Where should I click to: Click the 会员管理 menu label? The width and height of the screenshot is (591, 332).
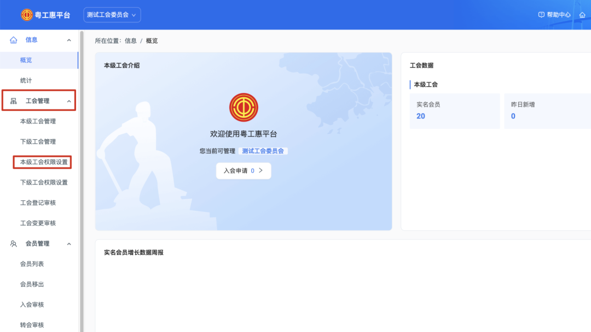[37, 244]
